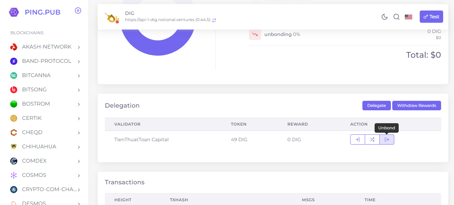Image resolution: width=454 pixels, height=205 pixels.
Task: Click the Redelegate shuffle icon
Action: click(x=372, y=139)
